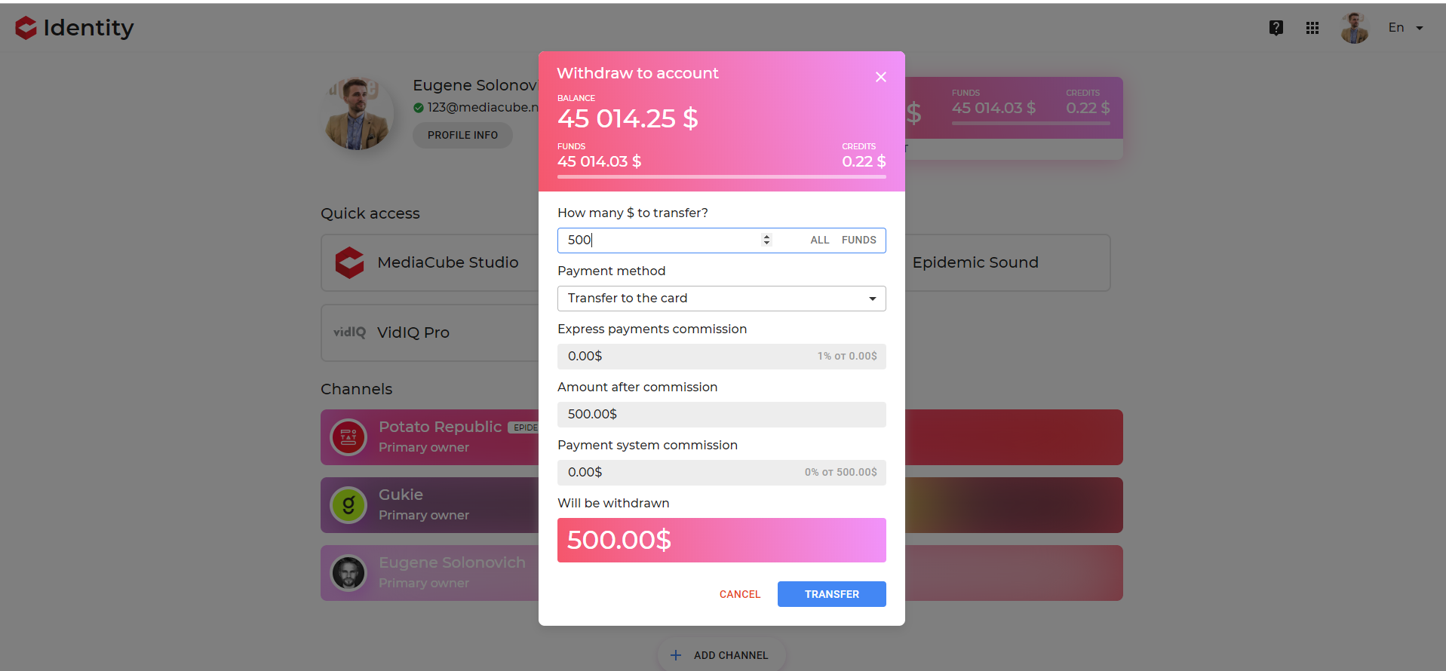
Task: Click the Quick access heading
Action: pos(370,213)
